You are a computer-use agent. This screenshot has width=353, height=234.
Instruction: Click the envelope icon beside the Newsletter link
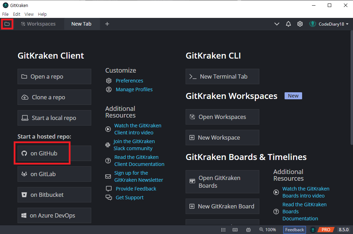click(x=108, y=176)
